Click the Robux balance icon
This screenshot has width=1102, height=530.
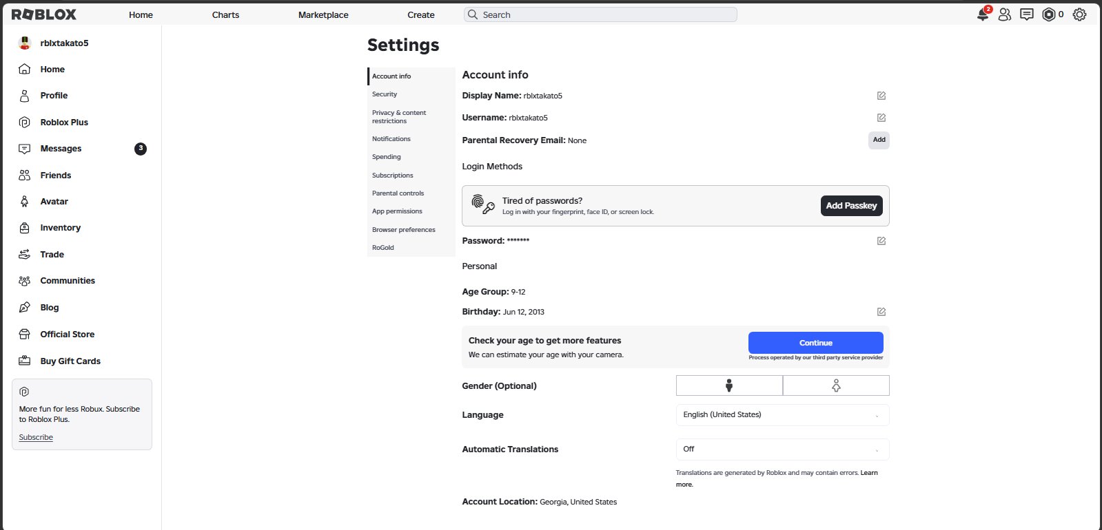(x=1049, y=14)
